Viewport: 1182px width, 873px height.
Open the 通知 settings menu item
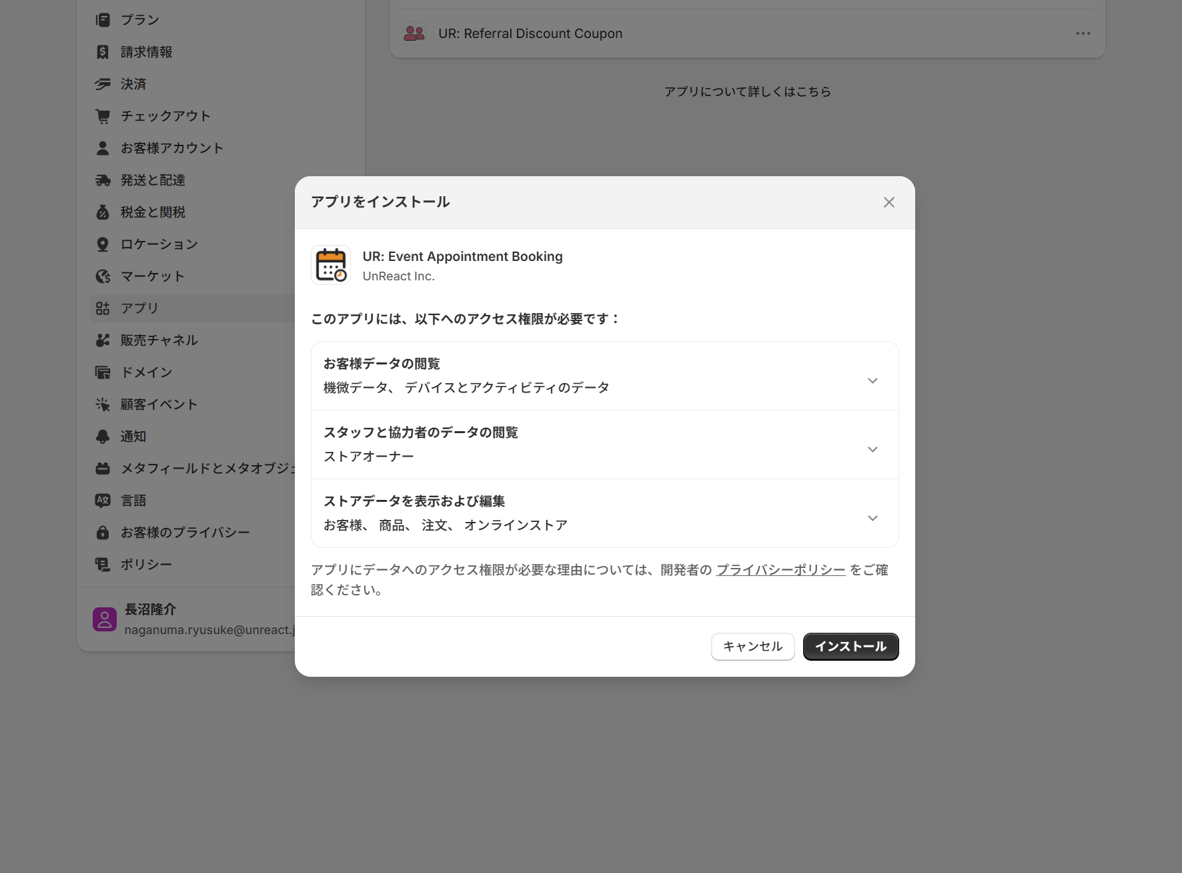tap(192, 437)
